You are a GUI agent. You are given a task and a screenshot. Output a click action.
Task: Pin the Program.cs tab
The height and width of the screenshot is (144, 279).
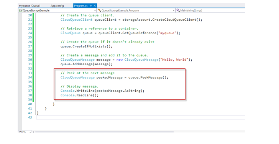point(91,6)
